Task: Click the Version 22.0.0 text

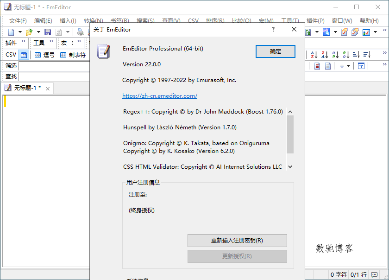Action: tap(142, 64)
